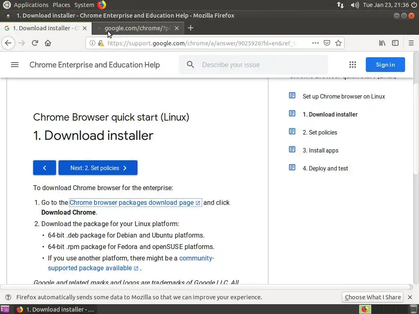Open the Firefox Library icon

(x=382, y=43)
